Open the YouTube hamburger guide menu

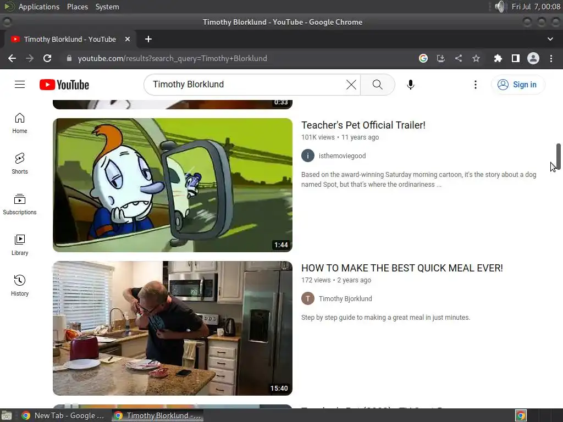click(20, 84)
